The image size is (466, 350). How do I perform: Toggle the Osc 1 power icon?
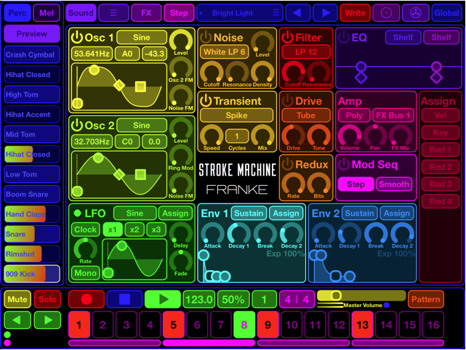point(78,38)
